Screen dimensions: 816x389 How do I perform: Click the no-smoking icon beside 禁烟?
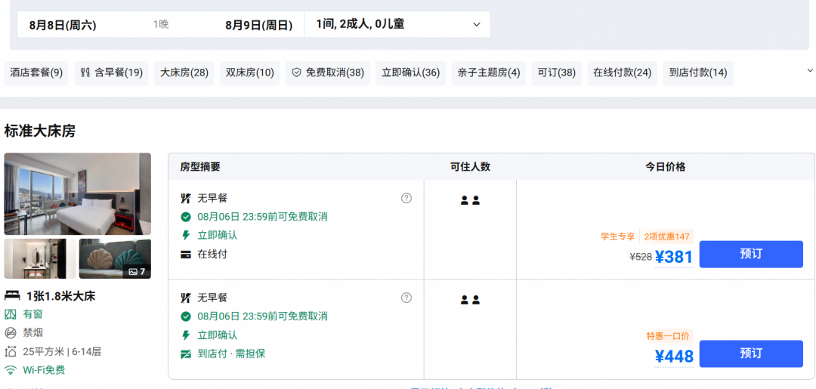11,333
